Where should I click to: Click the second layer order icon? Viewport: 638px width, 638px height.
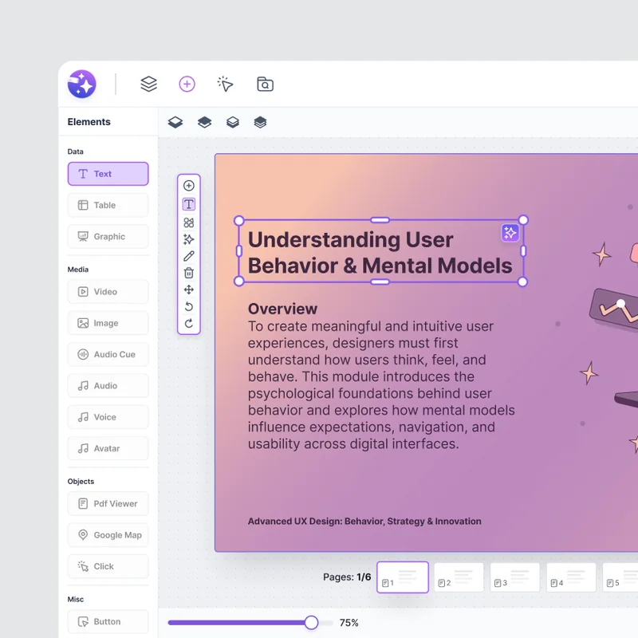tap(204, 122)
